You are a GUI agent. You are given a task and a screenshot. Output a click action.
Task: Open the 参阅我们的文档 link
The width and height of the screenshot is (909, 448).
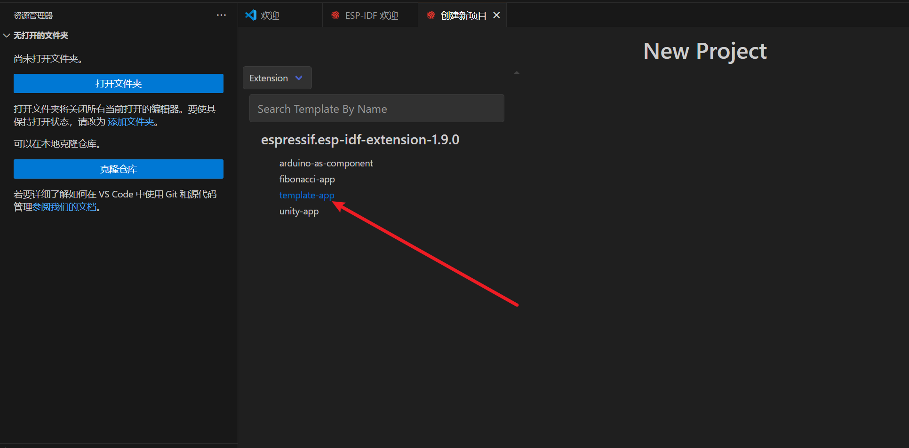pos(64,207)
